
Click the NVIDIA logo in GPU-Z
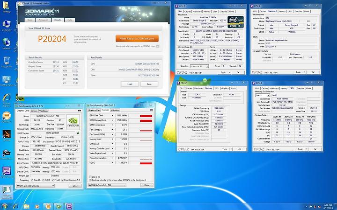click(x=73, y=122)
